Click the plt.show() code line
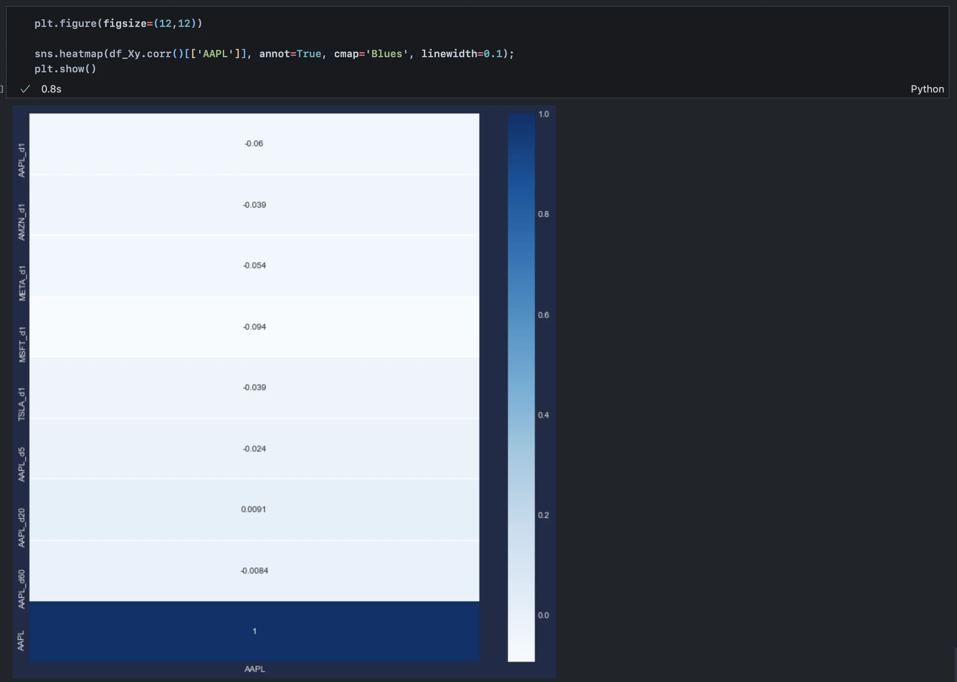Image resolution: width=957 pixels, height=682 pixels. point(65,69)
